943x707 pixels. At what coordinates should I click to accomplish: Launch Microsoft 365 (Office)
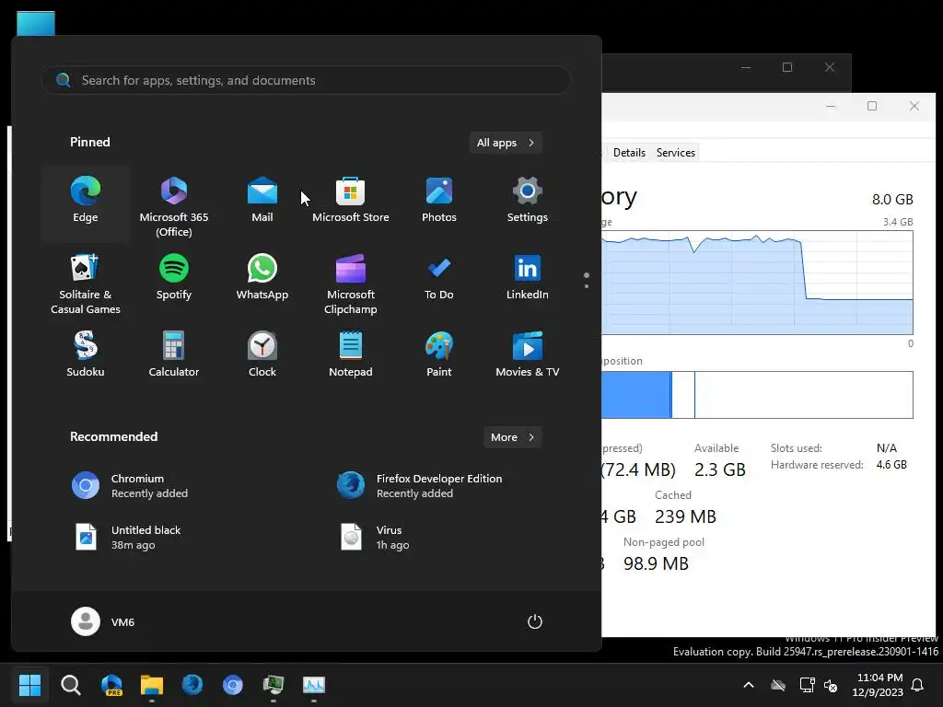(x=174, y=203)
